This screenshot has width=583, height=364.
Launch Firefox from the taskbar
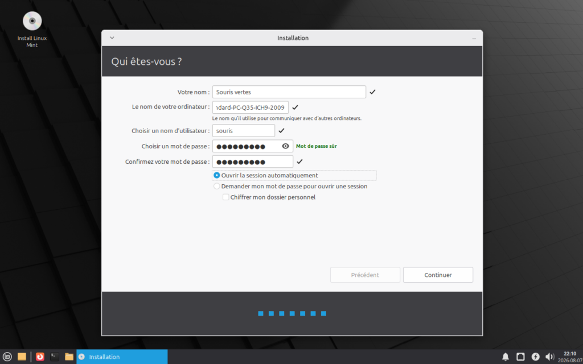[x=40, y=357]
